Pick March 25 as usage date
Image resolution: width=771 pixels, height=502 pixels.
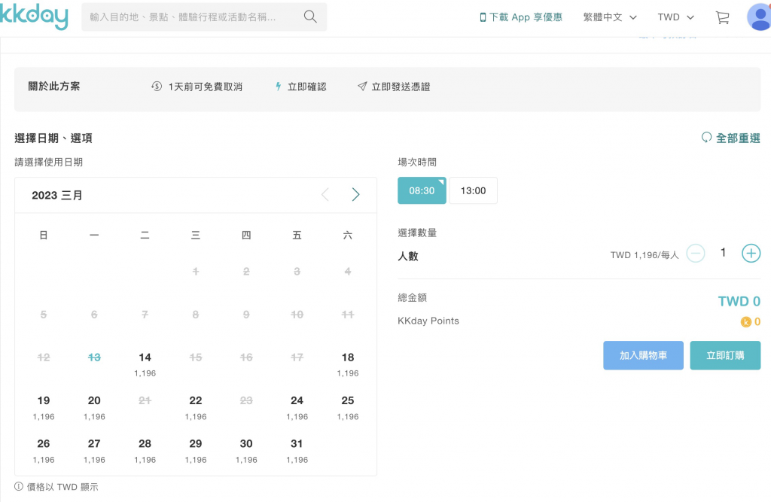point(348,408)
